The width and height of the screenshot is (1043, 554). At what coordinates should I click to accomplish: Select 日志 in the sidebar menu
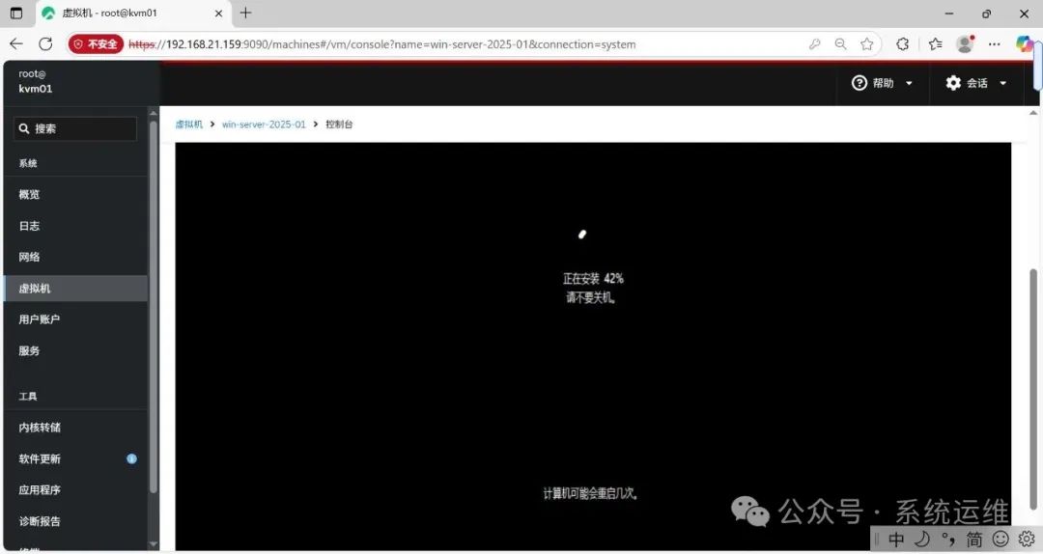(x=30, y=226)
